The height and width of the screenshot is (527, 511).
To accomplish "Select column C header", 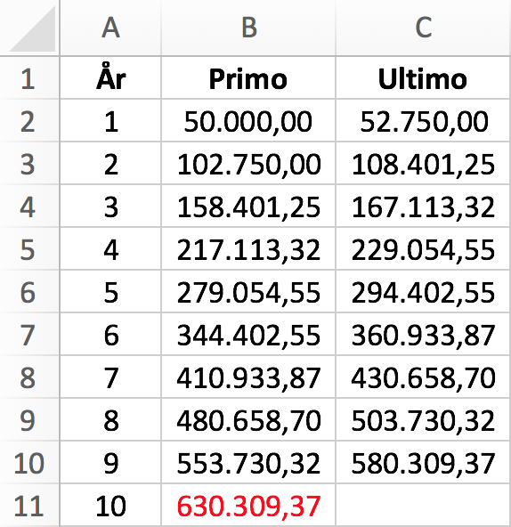I will pyautogui.click(x=423, y=28).
